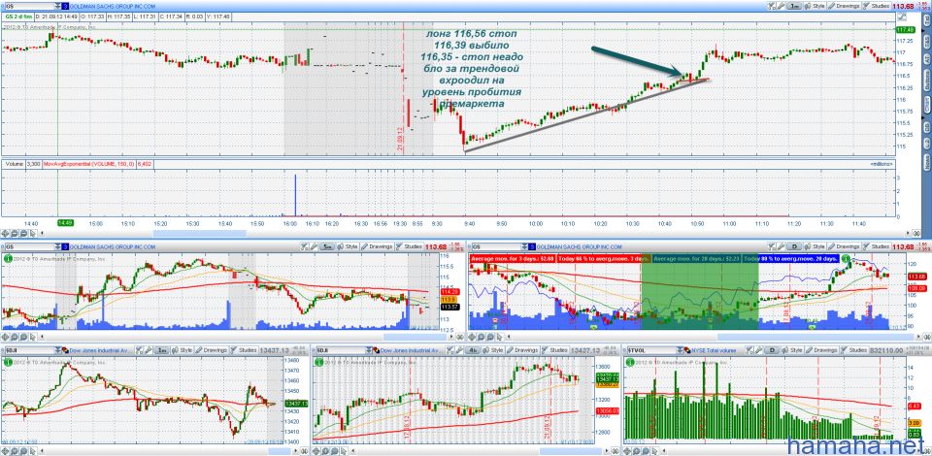932x456 pixels.
Task: Open Studies menu in $TVOL chart
Action: coord(854,350)
